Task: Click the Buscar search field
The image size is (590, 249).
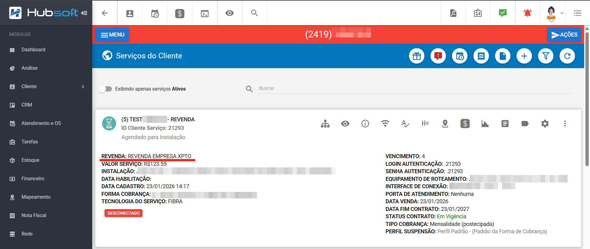Action: [415, 88]
